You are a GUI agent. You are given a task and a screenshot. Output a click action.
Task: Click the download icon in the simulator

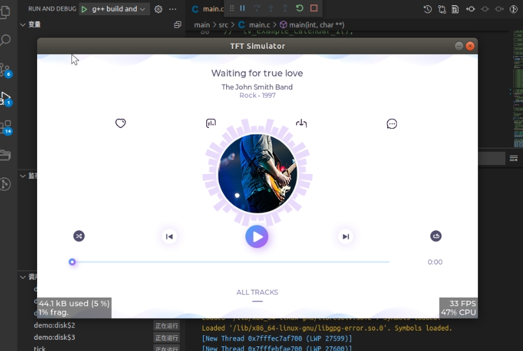coord(302,123)
